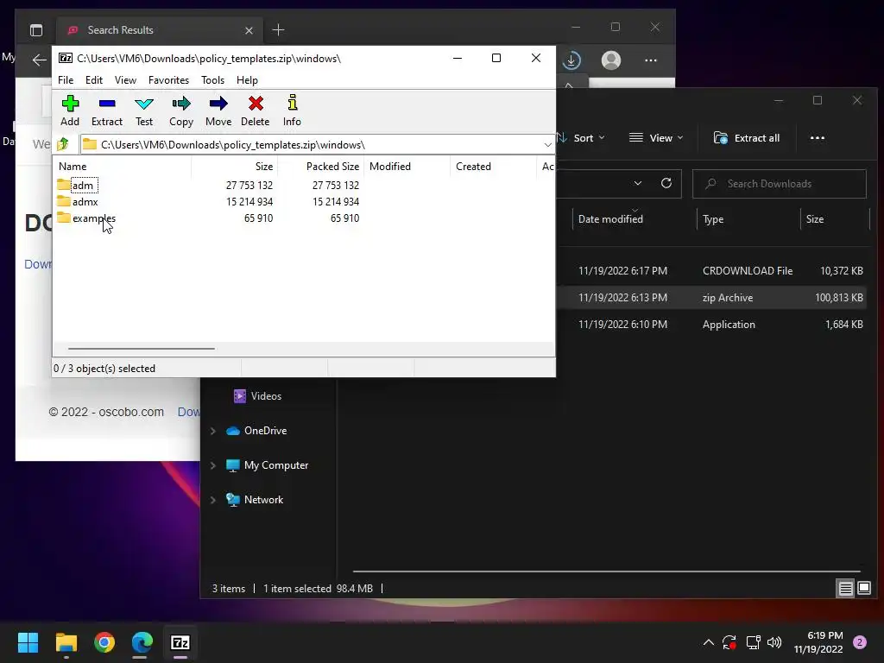Click Extract all in File Explorer
884x663 pixels.
[x=747, y=138]
